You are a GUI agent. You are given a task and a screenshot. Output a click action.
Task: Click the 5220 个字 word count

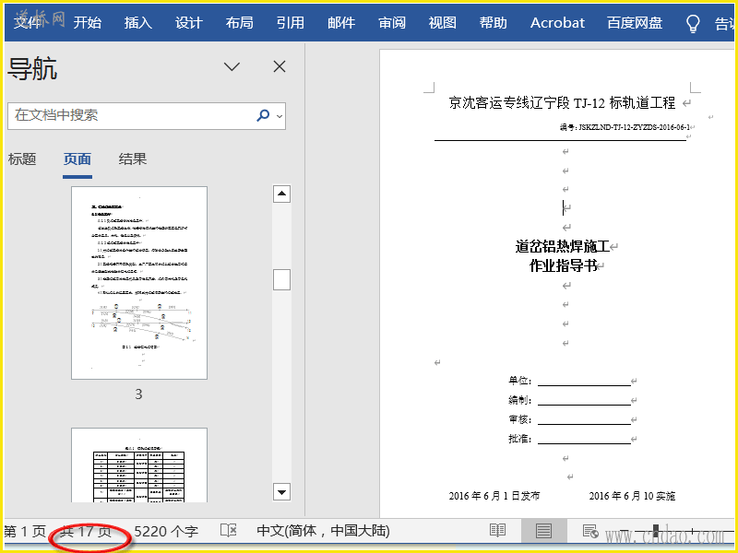(166, 532)
